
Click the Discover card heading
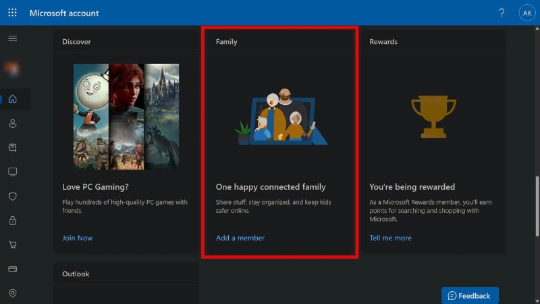coord(76,42)
